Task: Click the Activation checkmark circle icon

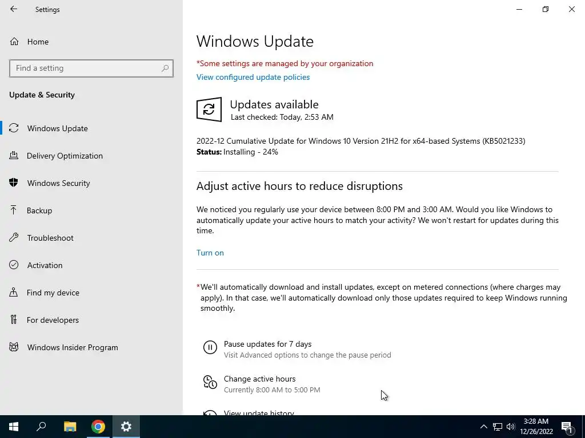Action: click(14, 265)
